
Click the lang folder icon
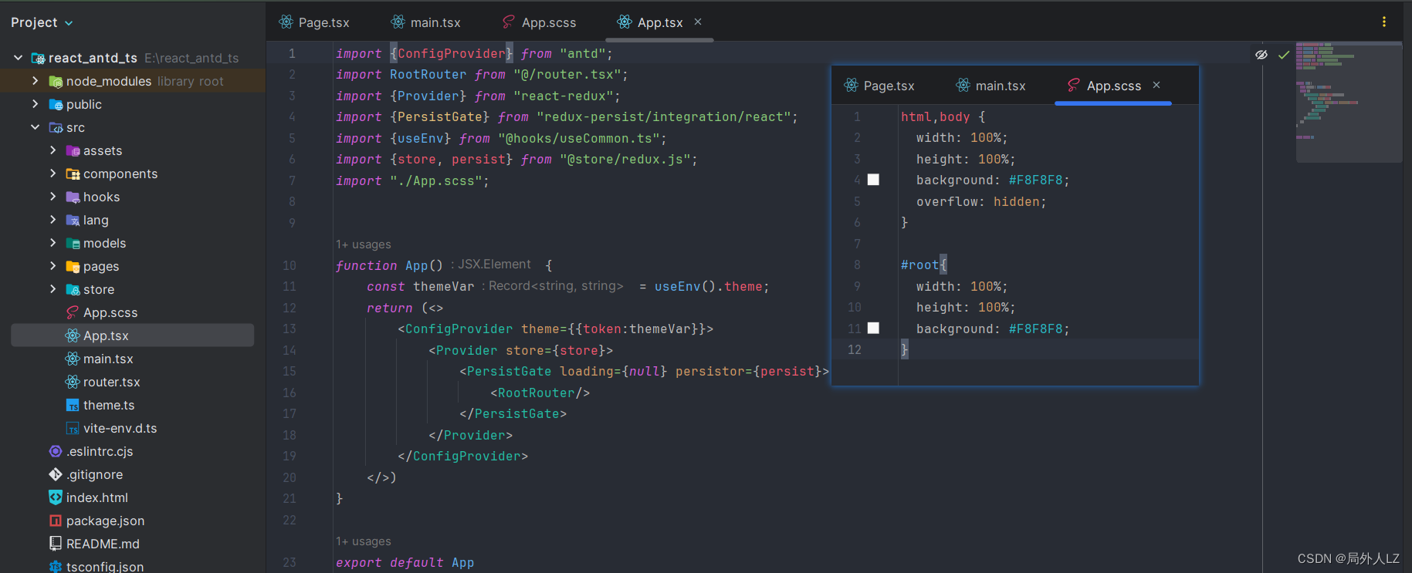[x=73, y=221]
